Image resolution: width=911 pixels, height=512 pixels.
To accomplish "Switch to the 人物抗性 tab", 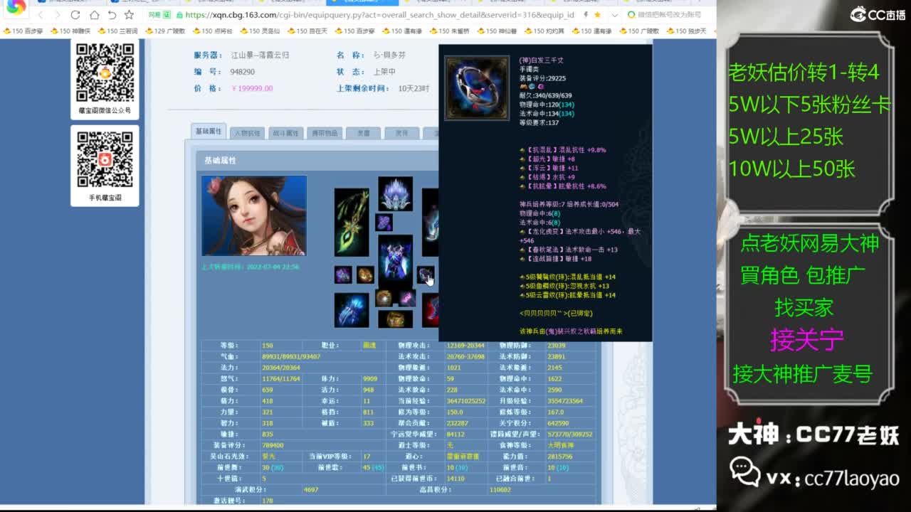I will (247, 133).
